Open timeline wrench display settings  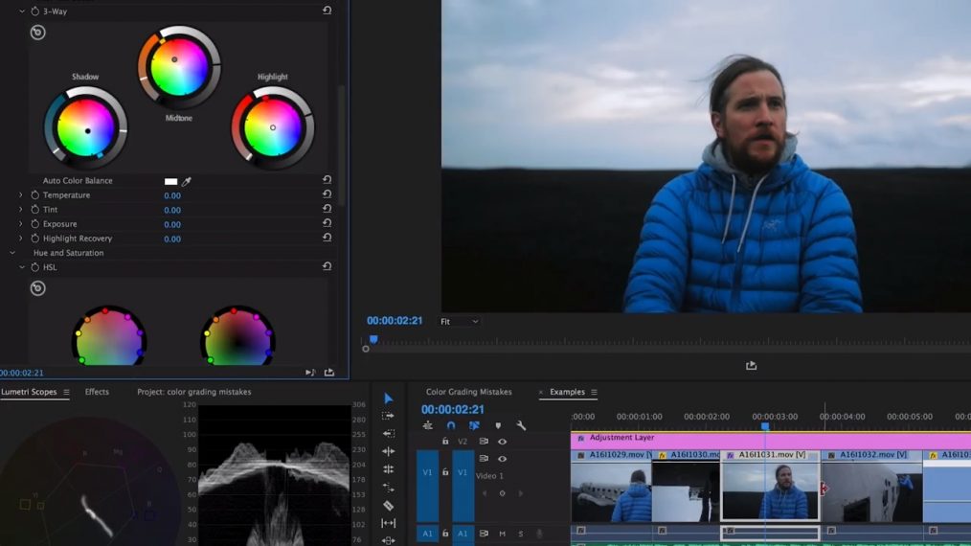pos(521,425)
